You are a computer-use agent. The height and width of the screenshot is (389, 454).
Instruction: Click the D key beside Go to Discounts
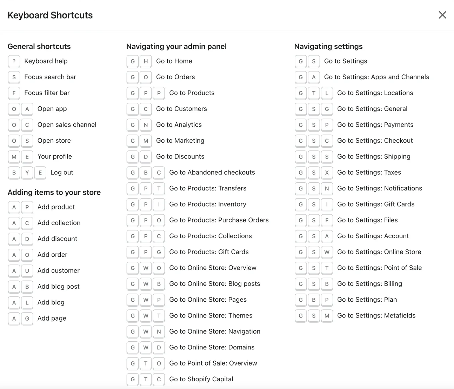[x=146, y=157]
